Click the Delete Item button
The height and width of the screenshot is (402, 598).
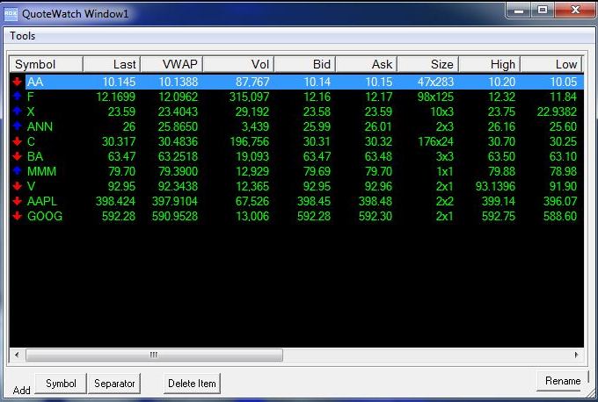[192, 384]
